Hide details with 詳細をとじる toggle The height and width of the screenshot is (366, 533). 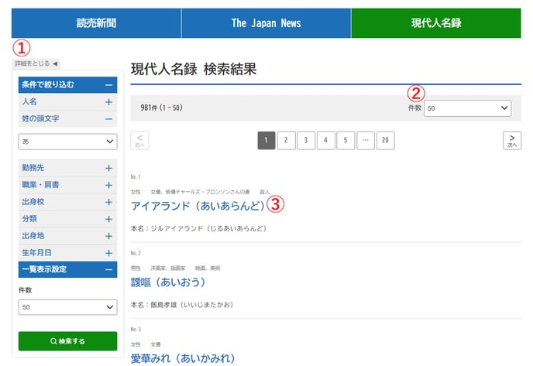coord(36,63)
